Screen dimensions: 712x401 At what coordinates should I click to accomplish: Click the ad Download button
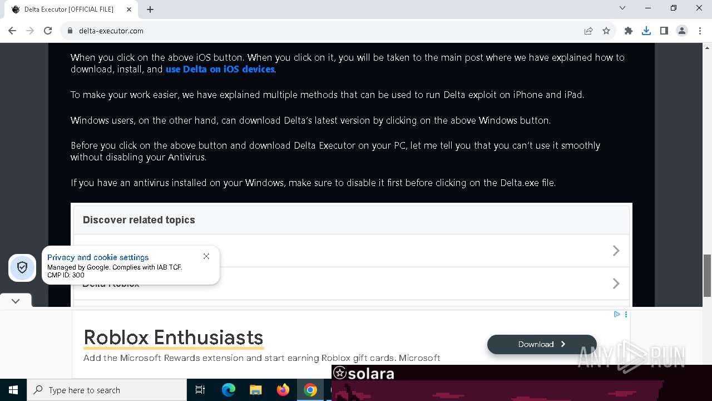tap(542, 344)
